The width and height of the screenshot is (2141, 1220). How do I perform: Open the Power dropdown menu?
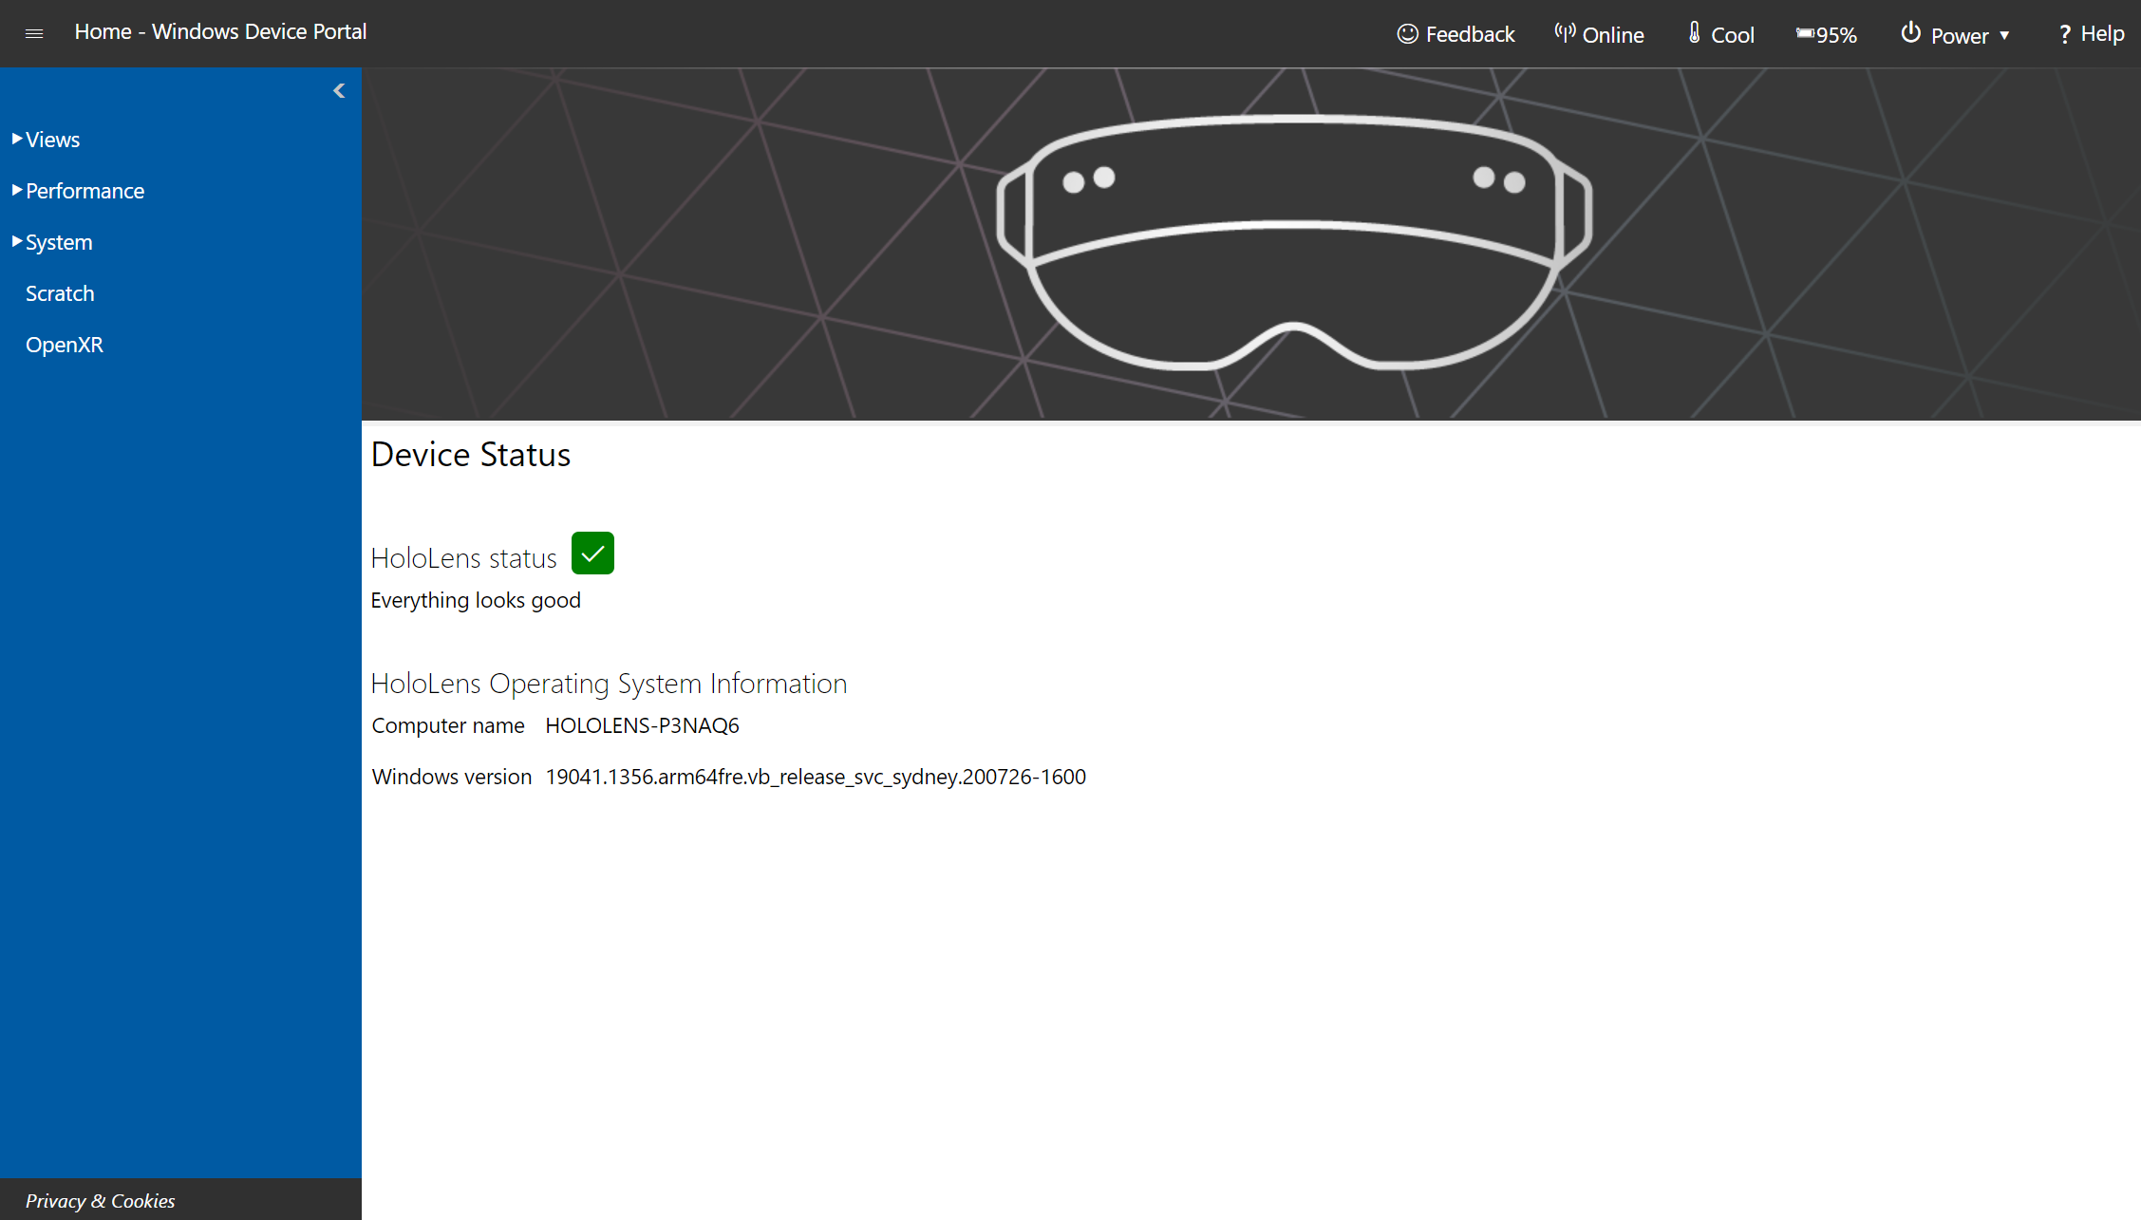coord(1956,32)
